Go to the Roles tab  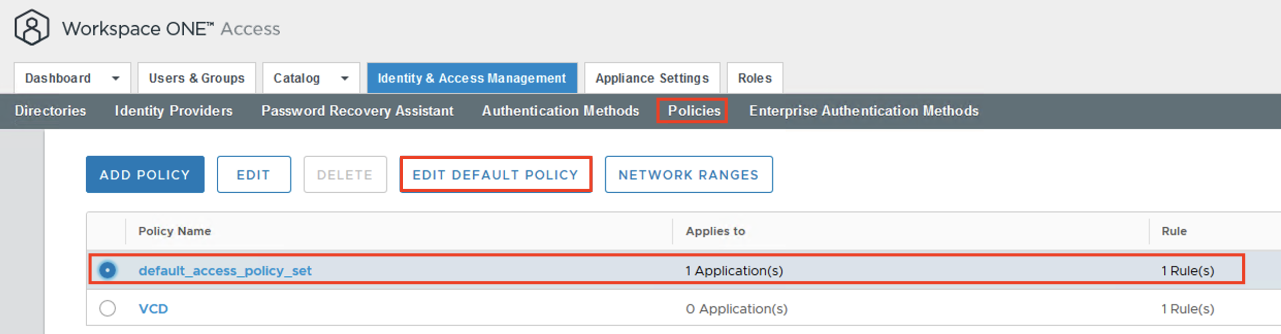coord(755,78)
